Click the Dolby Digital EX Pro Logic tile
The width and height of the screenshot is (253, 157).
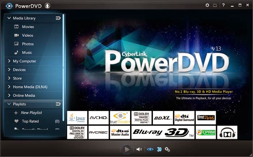(x=77, y=132)
